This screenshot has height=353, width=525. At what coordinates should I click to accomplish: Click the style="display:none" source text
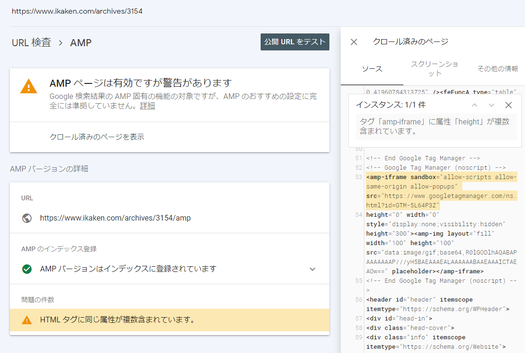[435, 224]
